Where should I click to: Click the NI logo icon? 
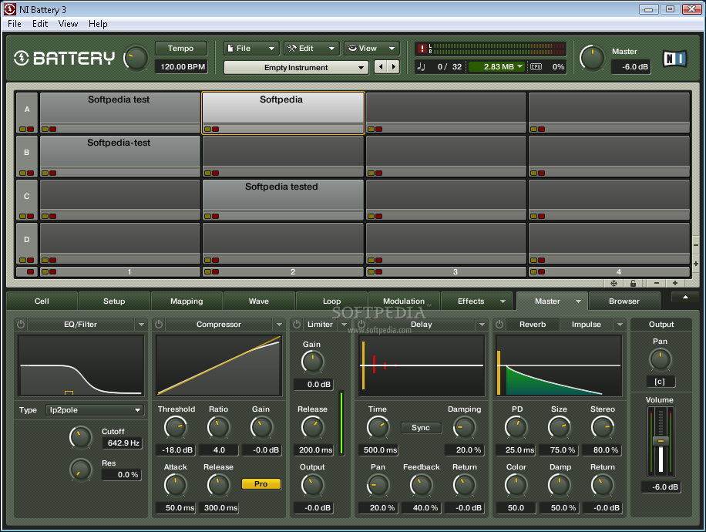[x=674, y=59]
